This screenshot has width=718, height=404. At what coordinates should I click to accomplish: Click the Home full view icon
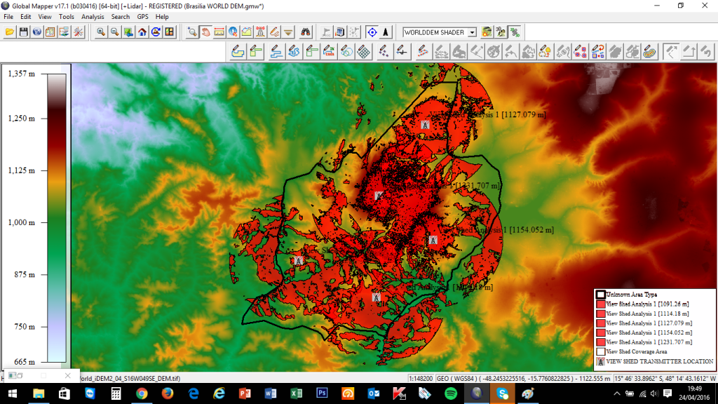point(142,32)
